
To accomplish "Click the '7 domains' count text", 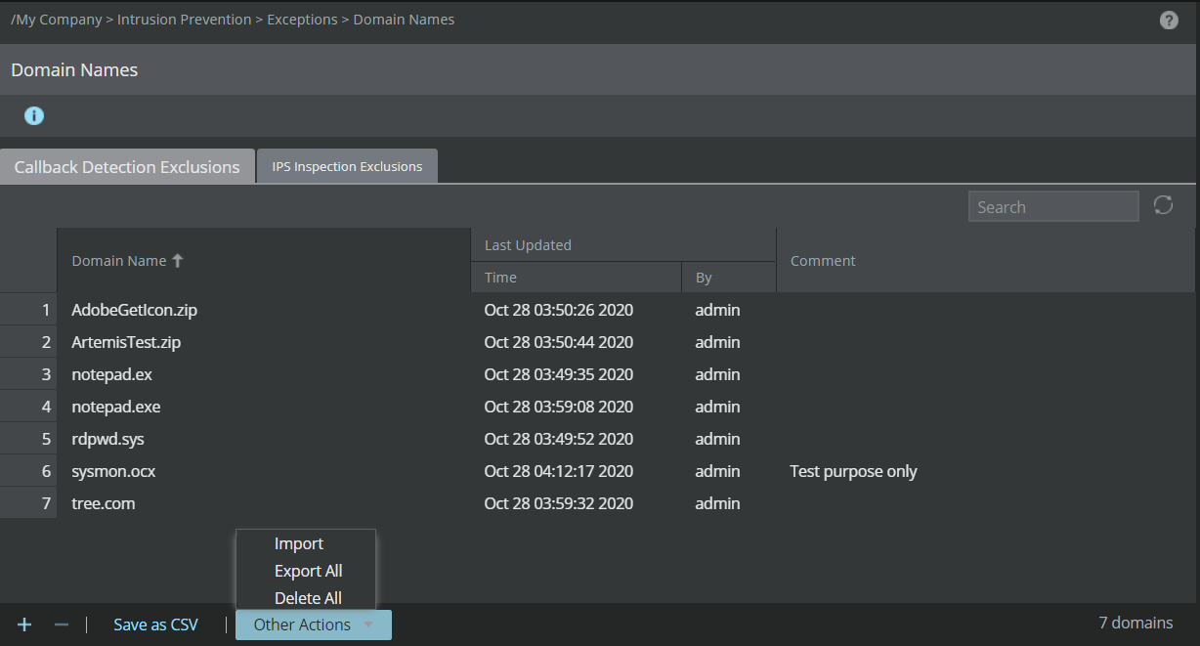I will coord(1136,623).
